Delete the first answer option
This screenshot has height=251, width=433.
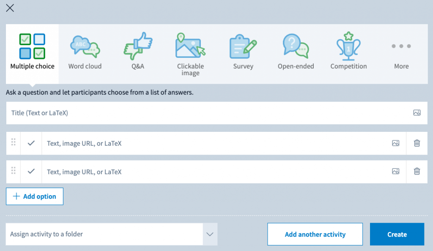[x=417, y=143]
